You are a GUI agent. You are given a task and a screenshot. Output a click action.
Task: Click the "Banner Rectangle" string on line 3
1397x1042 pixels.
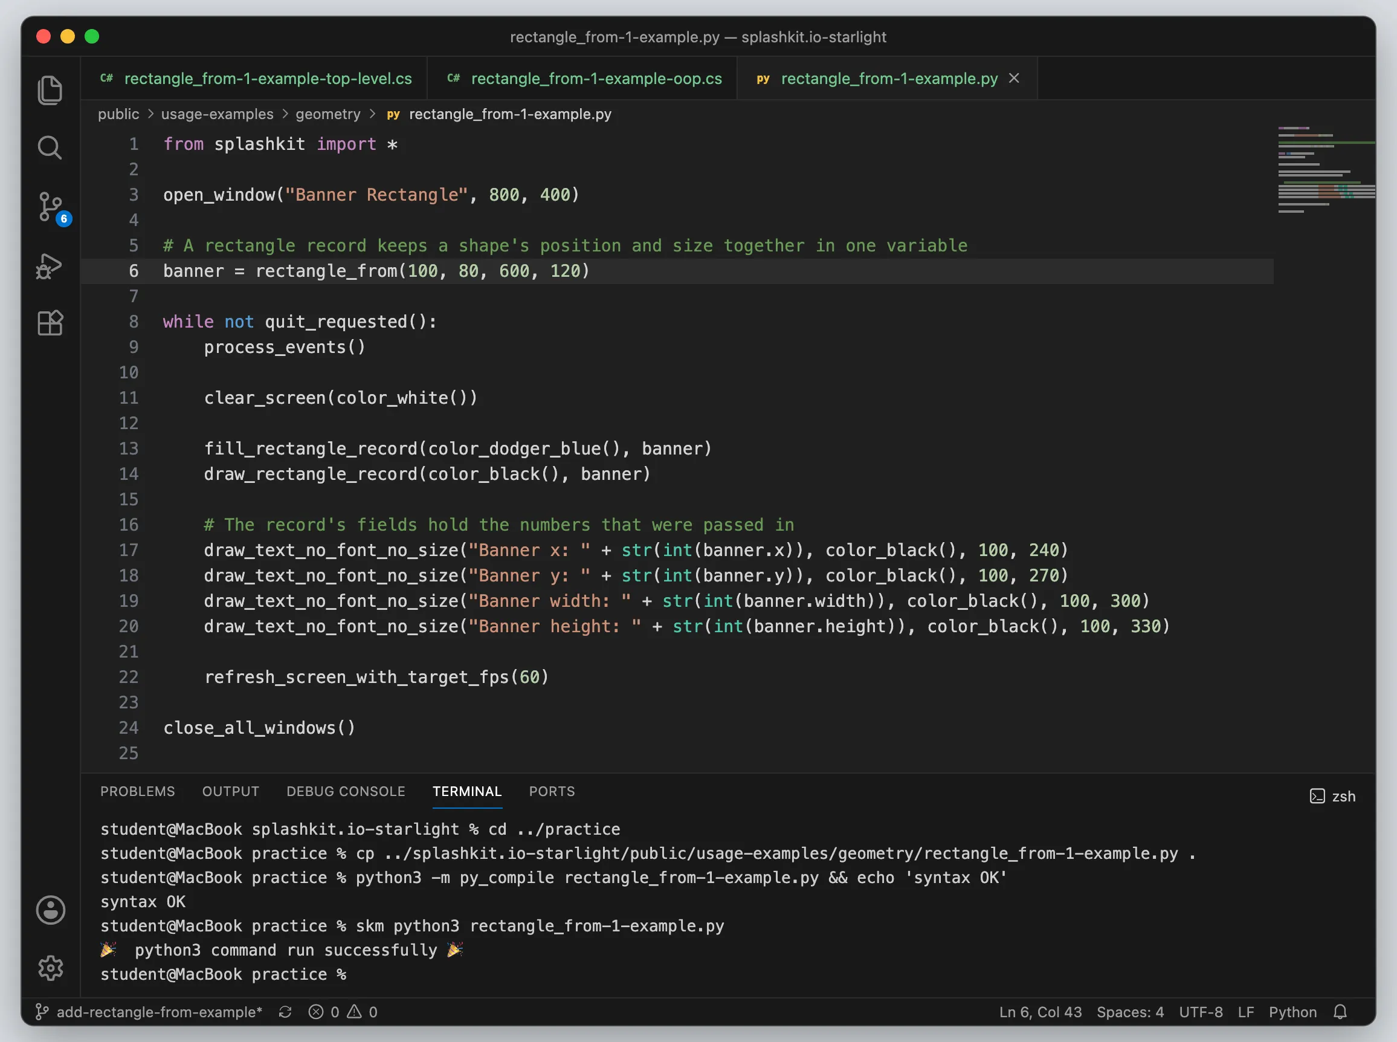(376, 194)
